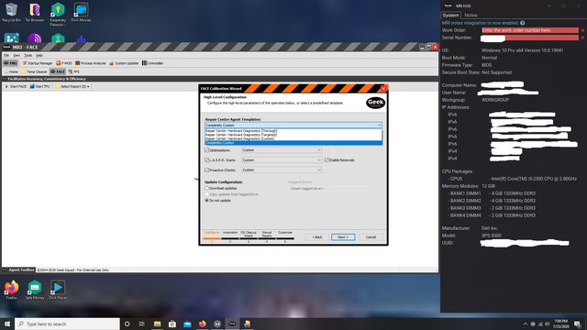The width and height of the screenshot is (587, 330).
Task: Switch to the Temp Cleaner tab
Action: pos(35,71)
